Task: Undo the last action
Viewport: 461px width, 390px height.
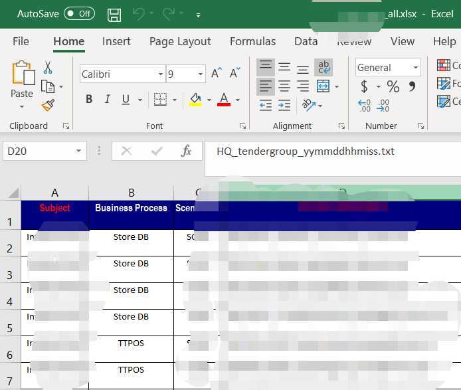Action: (x=138, y=14)
